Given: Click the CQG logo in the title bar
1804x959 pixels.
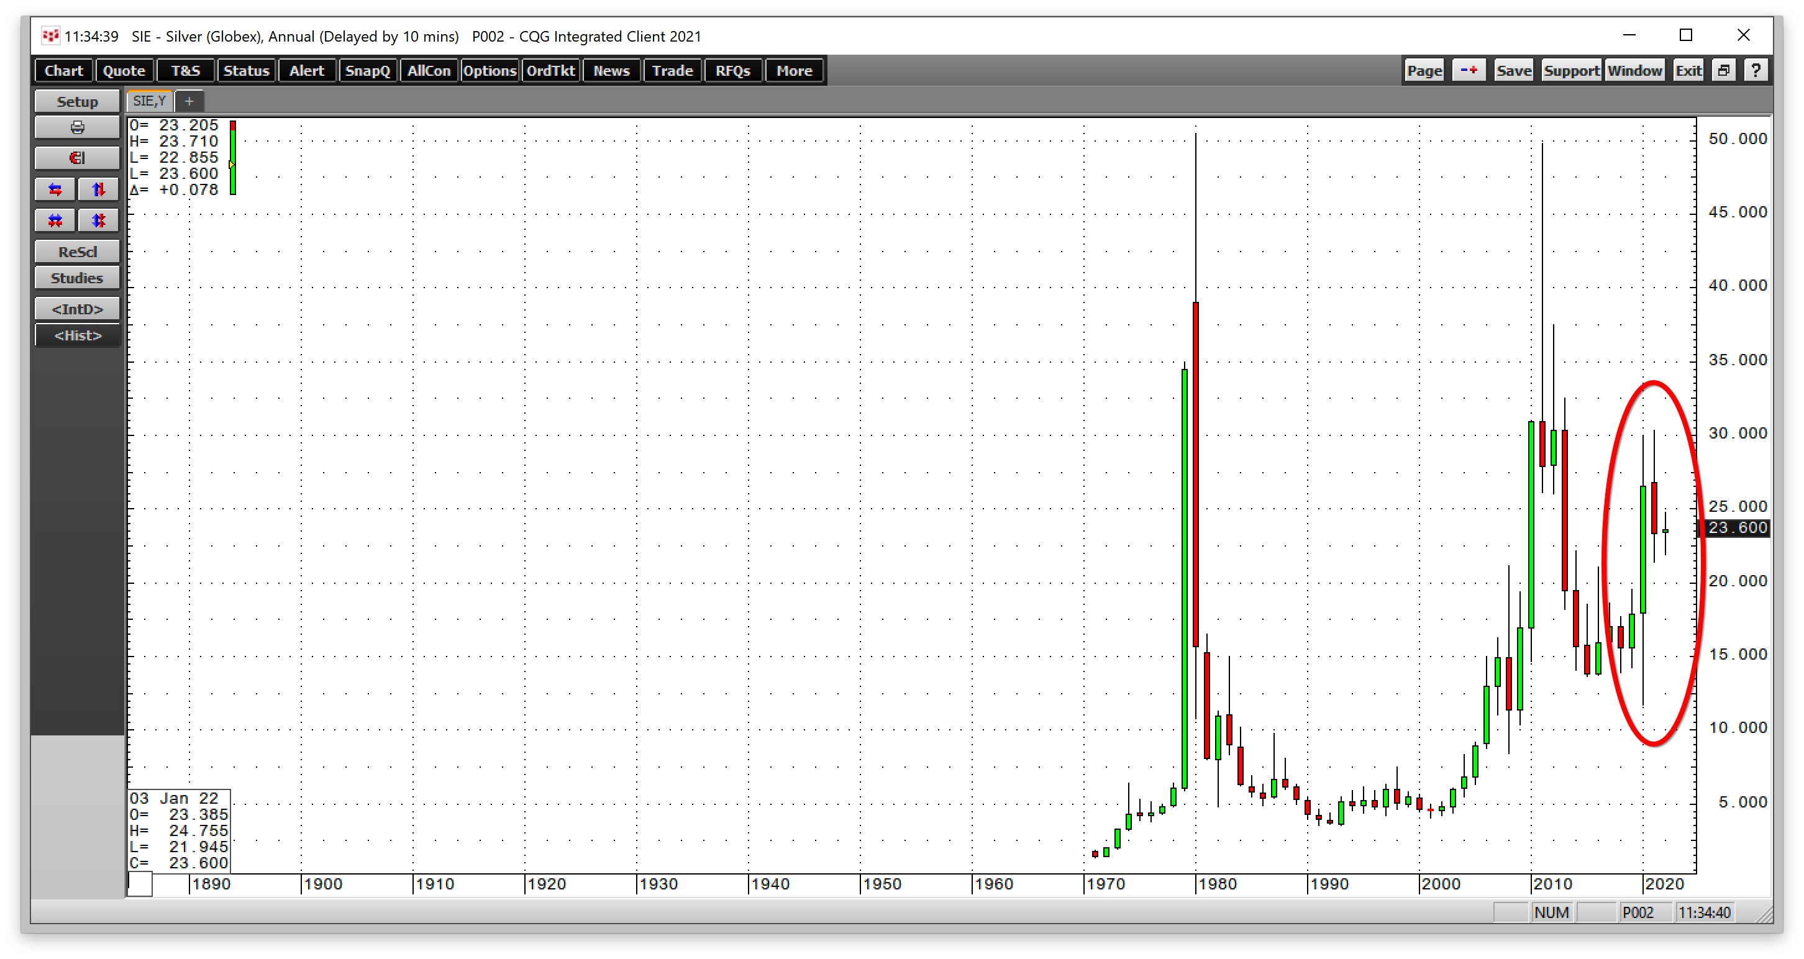Looking at the screenshot, I should (50, 35).
